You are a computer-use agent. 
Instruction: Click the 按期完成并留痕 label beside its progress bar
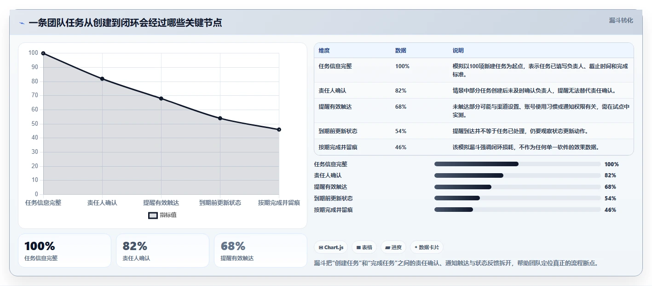[334, 210]
